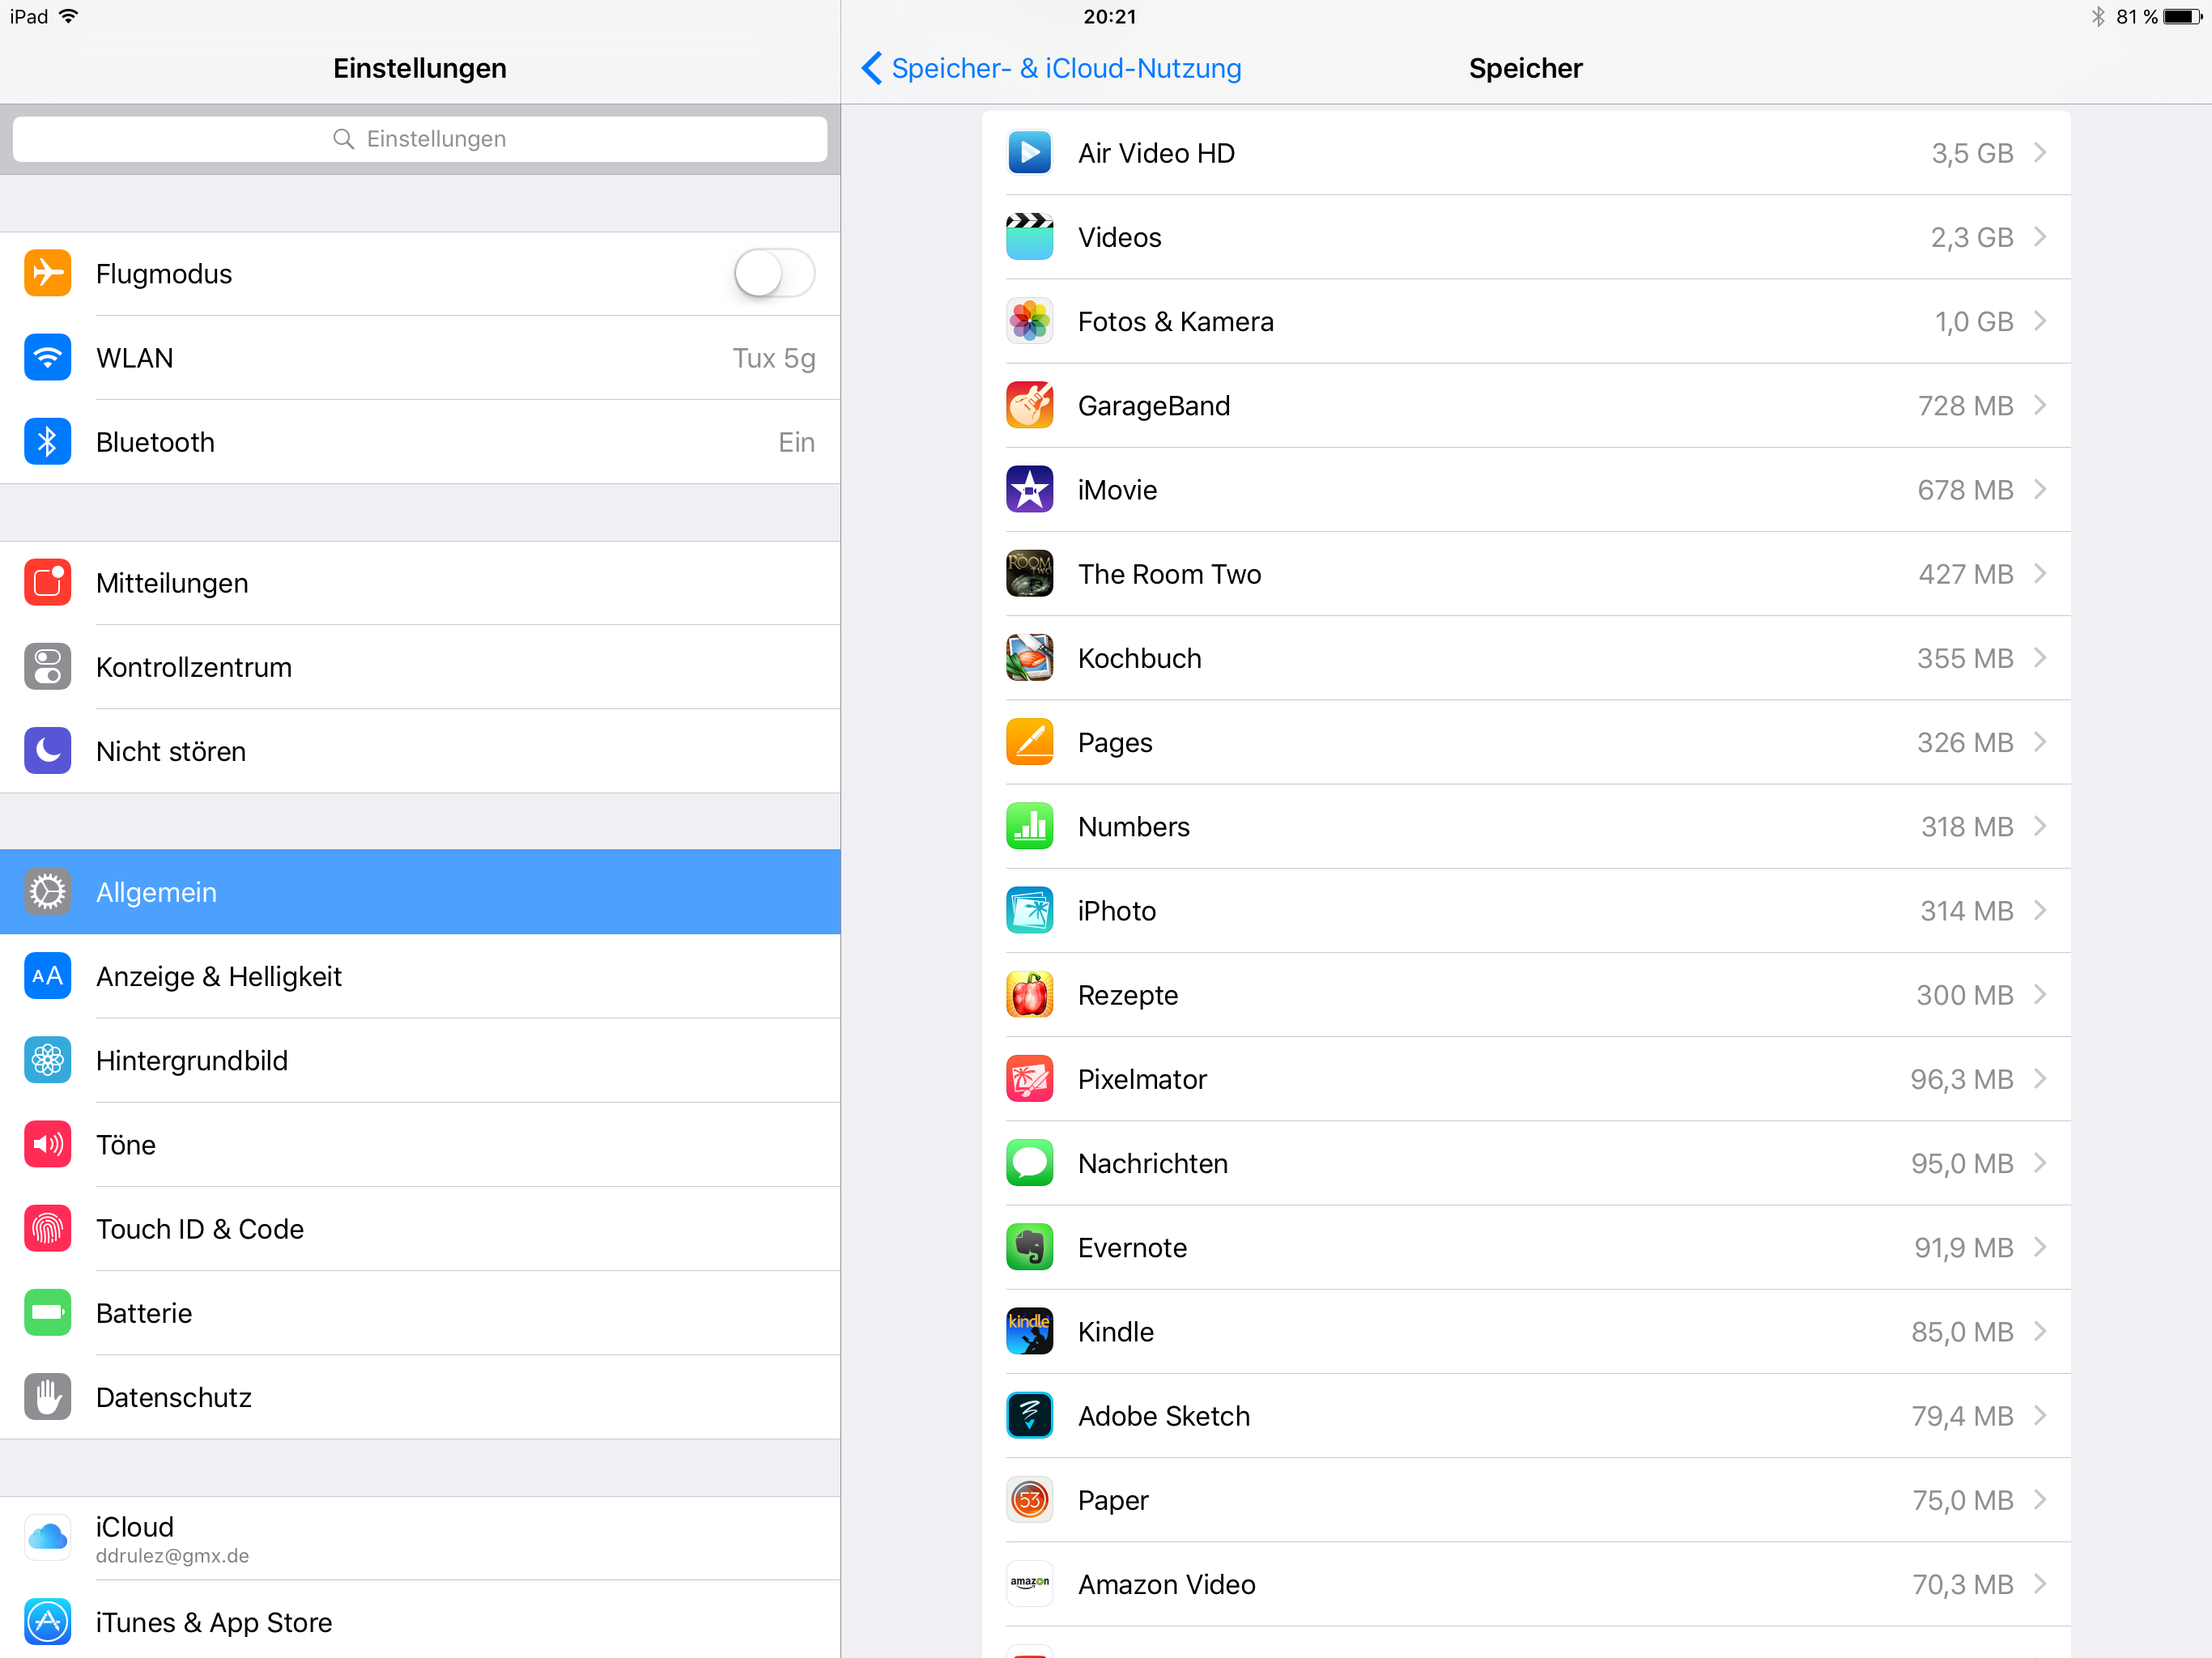Tap the Flugmodus airplane icon

point(47,273)
